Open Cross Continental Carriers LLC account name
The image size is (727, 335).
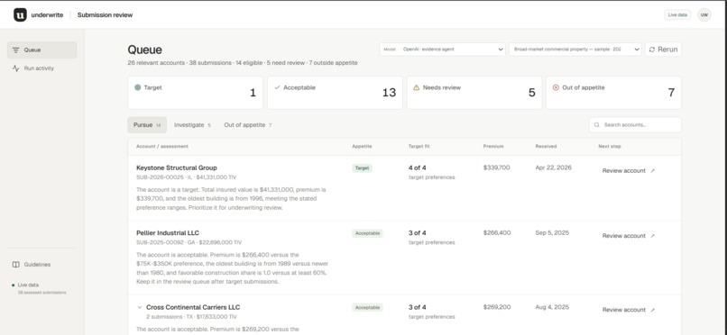click(193, 307)
